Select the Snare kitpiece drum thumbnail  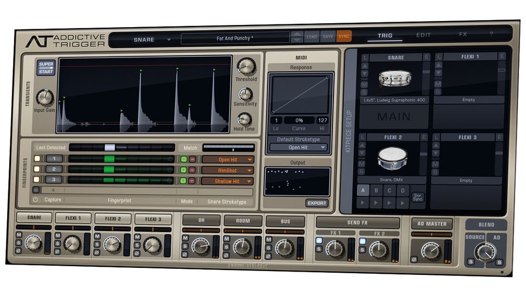click(395, 79)
